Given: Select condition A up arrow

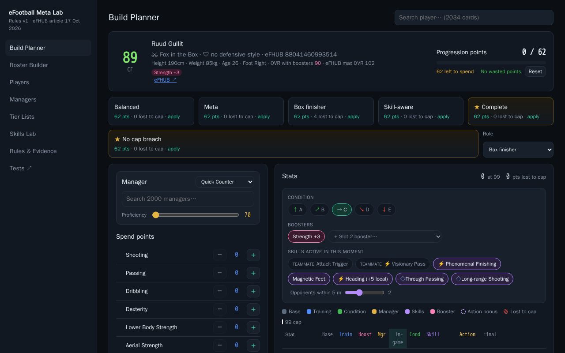Looking at the screenshot, I should [x=298, y=210].
